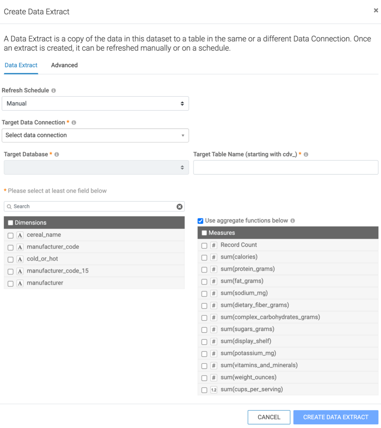Open the Refresh Schedule dropdown
381x428 pixels.
click(x=95, y=104)
